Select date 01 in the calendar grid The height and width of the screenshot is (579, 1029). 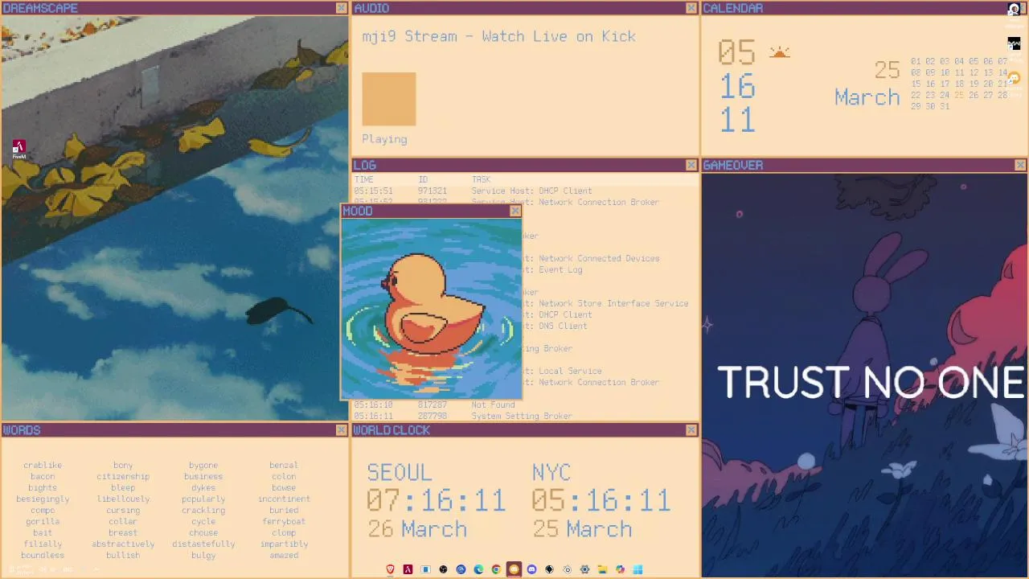916,61
